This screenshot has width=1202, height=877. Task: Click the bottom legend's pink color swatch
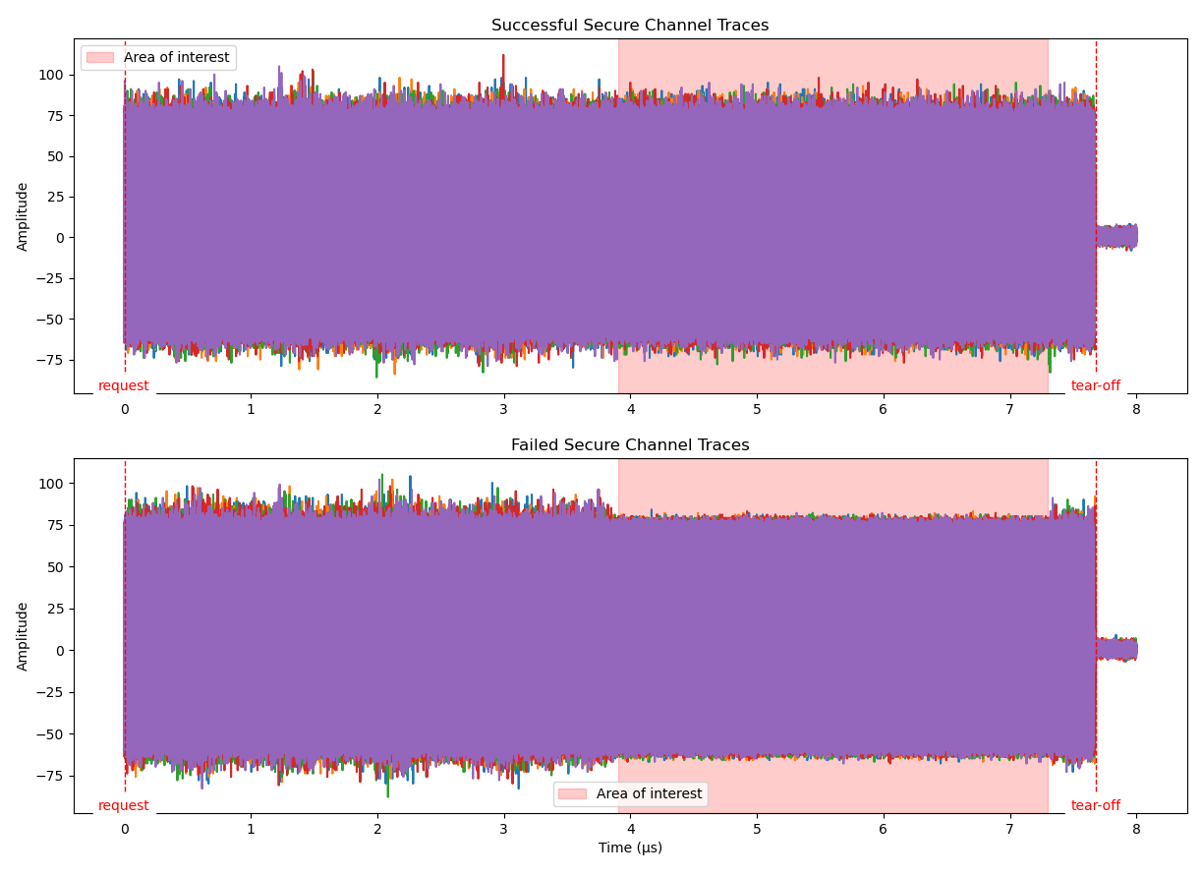pos(572,793)
